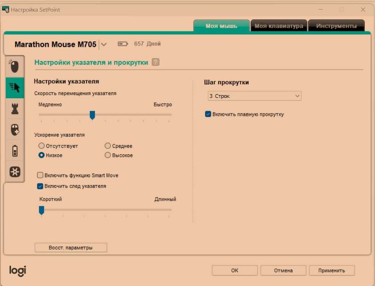Click the Быстро speed label

[163, 105]
